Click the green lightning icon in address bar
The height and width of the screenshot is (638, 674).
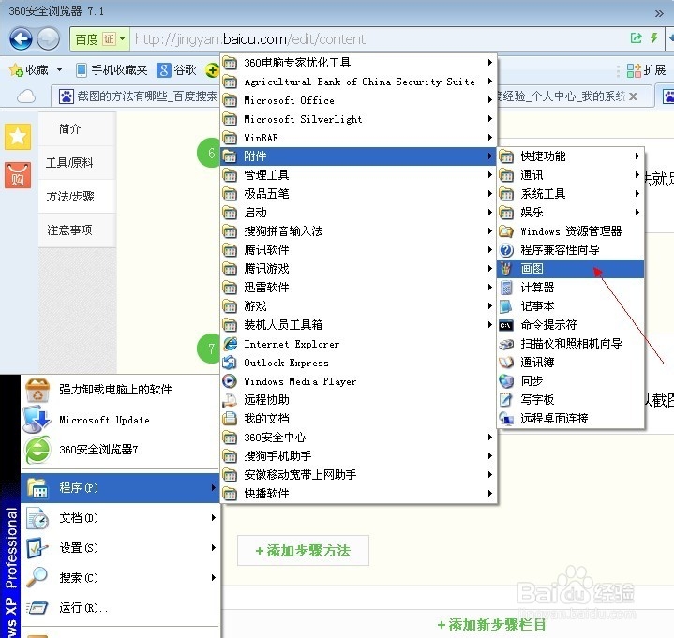click(654, 38)
